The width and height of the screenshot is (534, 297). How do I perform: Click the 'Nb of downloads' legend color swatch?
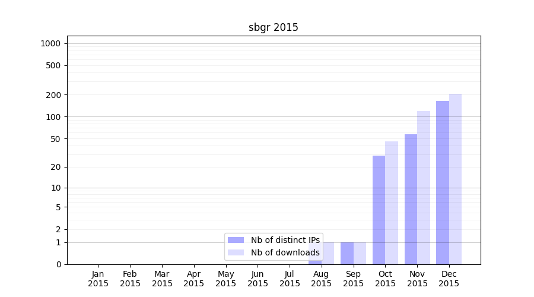(236, 252)
